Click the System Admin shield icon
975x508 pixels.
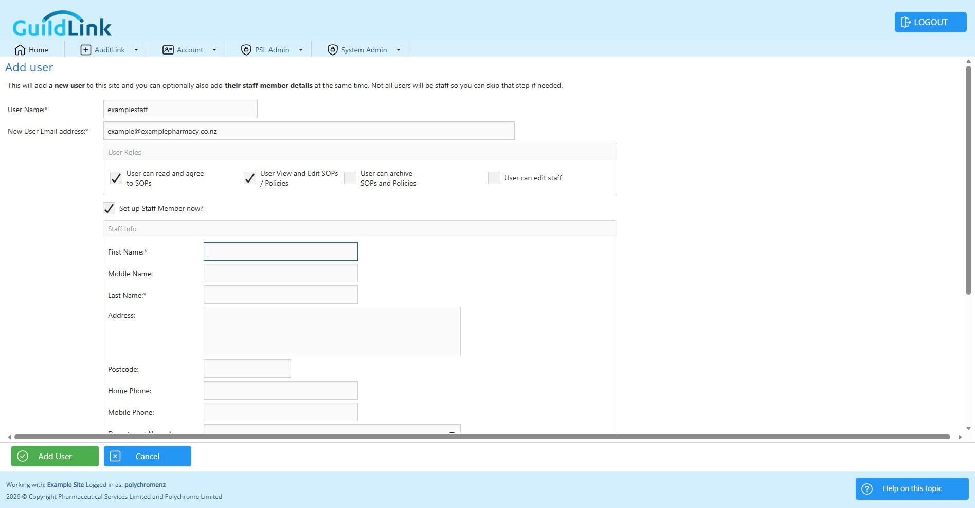coord(333,50)
